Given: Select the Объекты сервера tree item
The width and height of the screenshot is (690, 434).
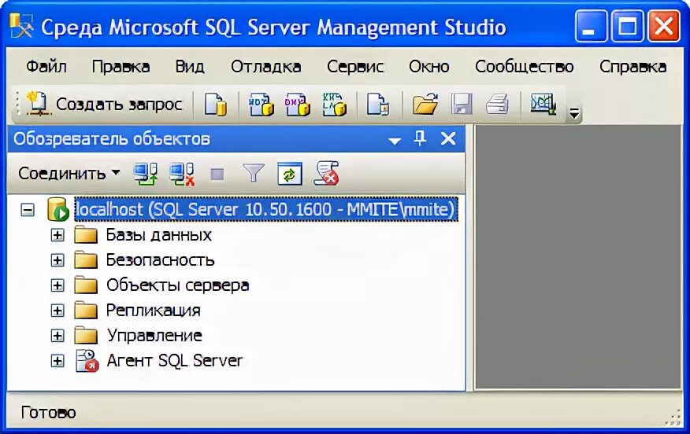Looking at the screenshot, I should point(178,285).
